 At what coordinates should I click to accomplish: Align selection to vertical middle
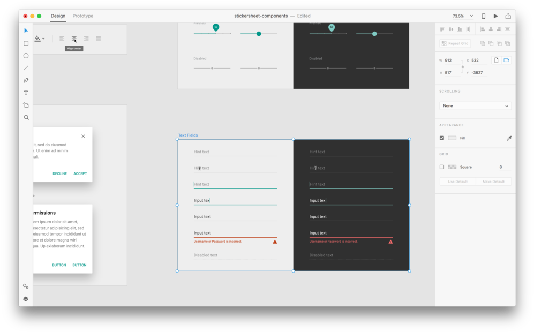451,29
